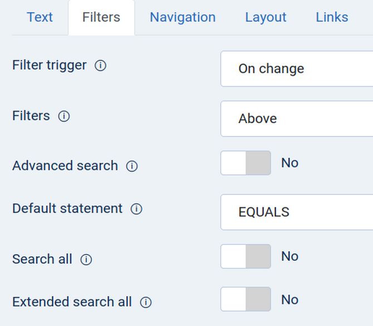Click the active Filters tab

click(101, 17)
